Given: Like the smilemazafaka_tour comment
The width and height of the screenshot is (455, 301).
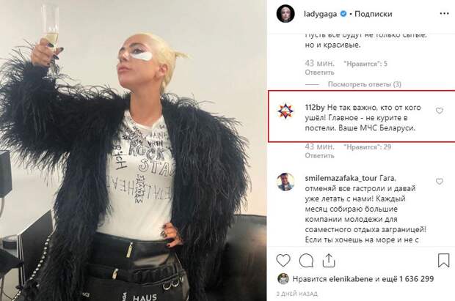Looking at the screenshot, I should click(x=440, y=182).
